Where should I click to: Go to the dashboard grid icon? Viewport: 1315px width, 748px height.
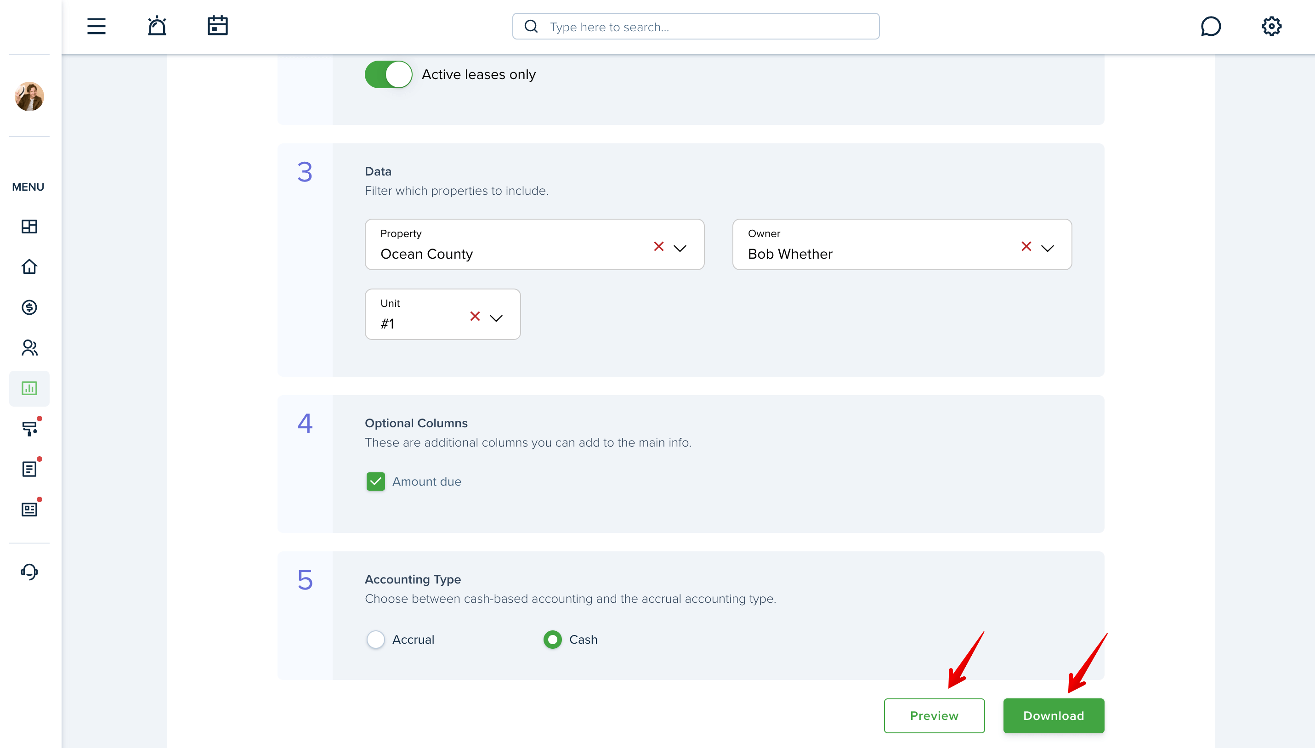[29, 226]
